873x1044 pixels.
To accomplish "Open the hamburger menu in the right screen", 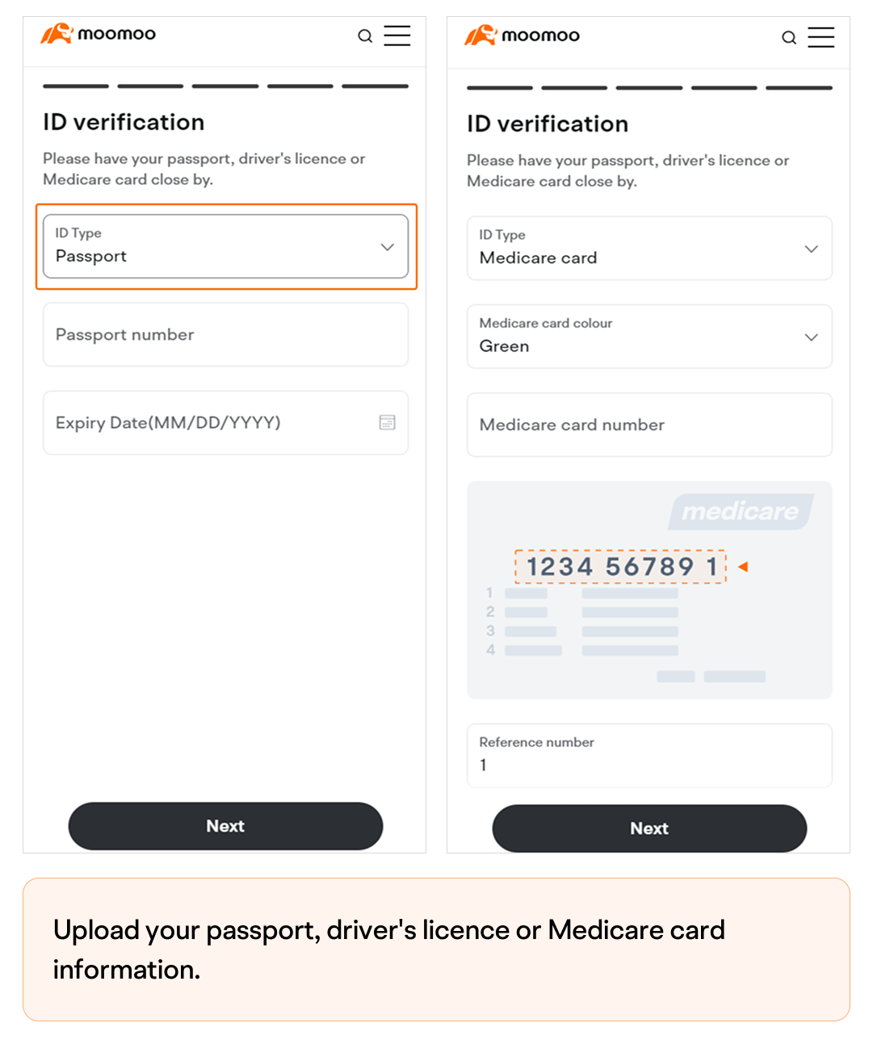I will point(821,37).
